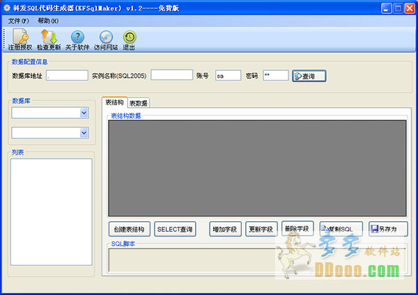The height and width of the screenshot is (295, 418).
Task: Close the KFSqlMaker window
Action: click(x=410, y=8)
